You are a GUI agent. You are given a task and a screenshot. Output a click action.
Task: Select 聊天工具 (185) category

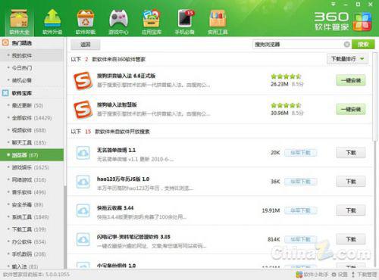pos(32,142)
